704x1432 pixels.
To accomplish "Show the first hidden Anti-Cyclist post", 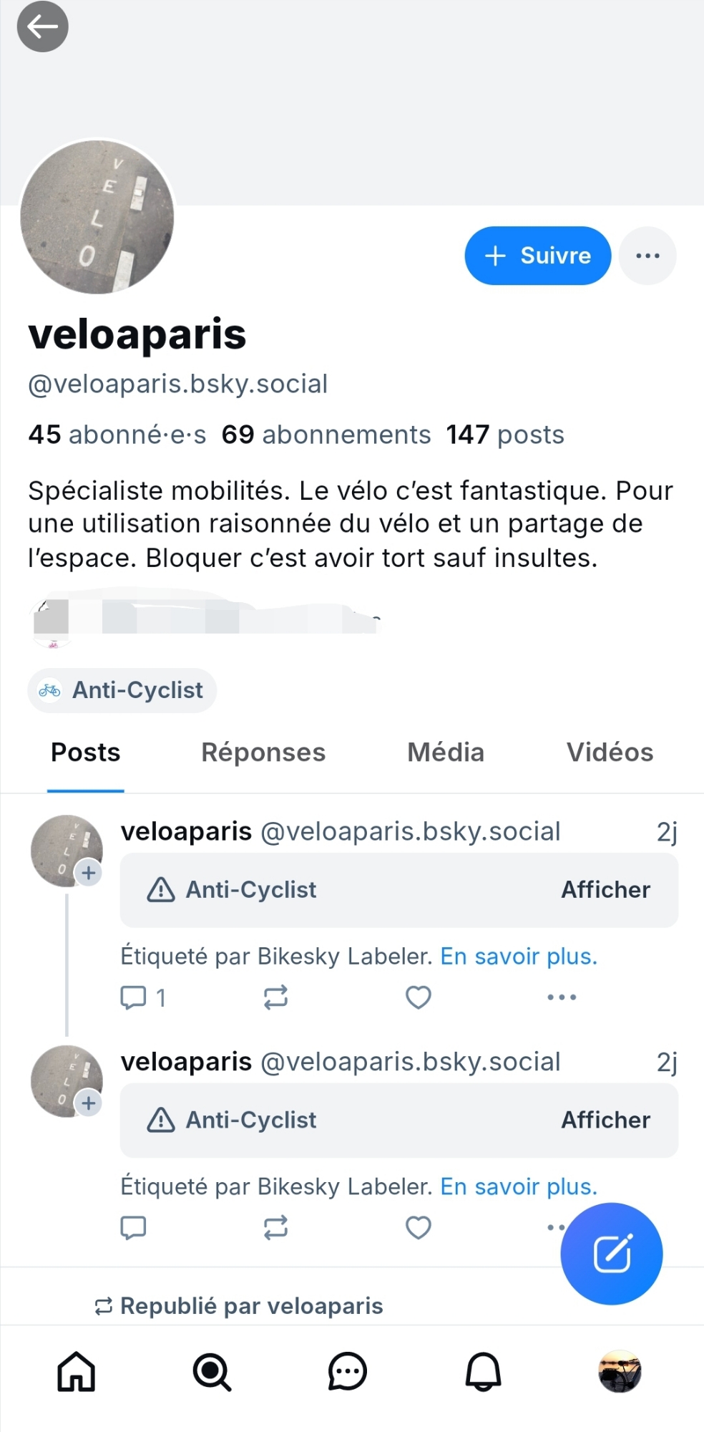I will (605, 890).
